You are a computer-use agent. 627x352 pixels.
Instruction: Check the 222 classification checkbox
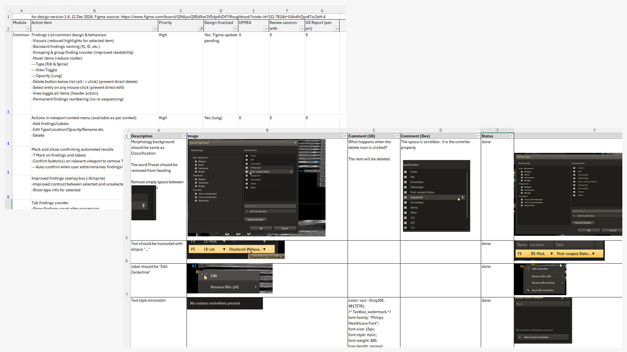pyautogui.click(x=405, y=223)
